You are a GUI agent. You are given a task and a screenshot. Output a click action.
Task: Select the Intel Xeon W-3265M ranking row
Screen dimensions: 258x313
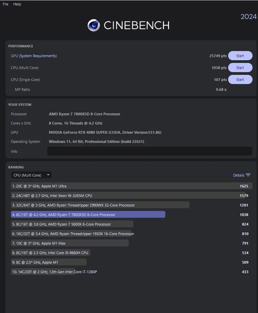click(x=132, y=196)
